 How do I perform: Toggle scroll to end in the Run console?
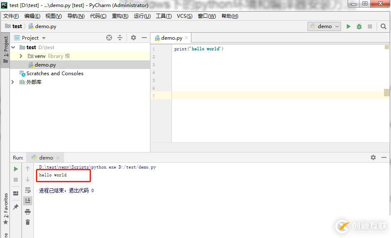point(28,200)
